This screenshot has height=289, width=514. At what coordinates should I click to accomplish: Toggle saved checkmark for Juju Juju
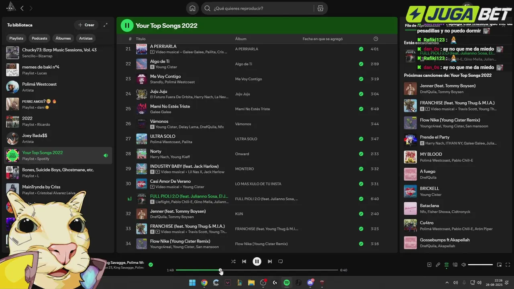point(361,94)
